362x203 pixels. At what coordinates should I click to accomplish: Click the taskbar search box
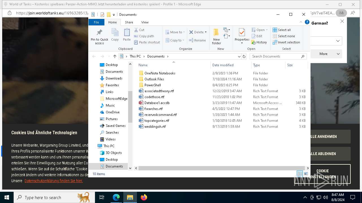[54, 197]
